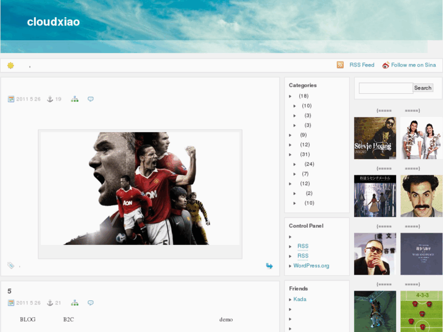The height and width of the screenshot is (332, 443).
Task: Expand category arrow with count (18)
Action: point(290,96)
